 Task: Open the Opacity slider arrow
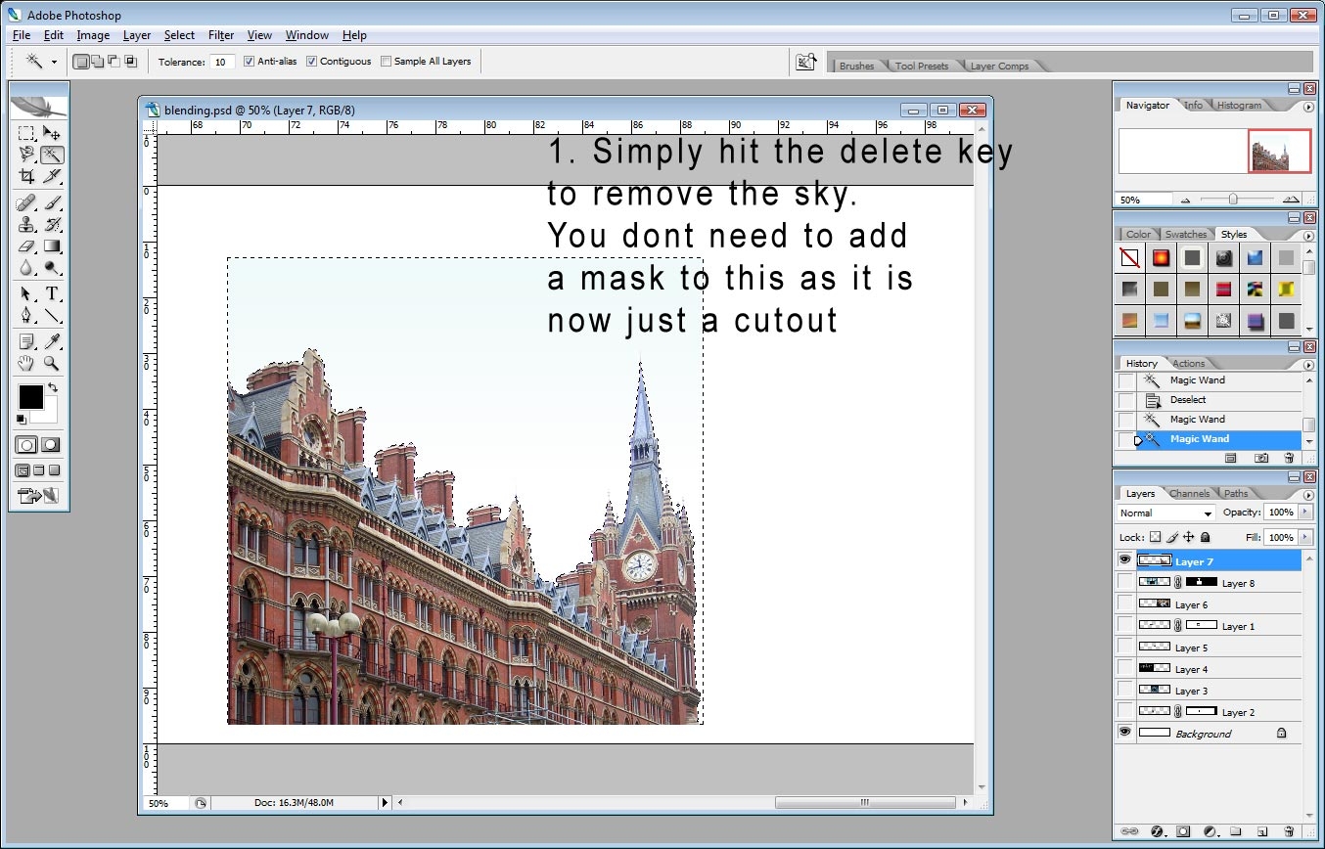pos(1304,513)
